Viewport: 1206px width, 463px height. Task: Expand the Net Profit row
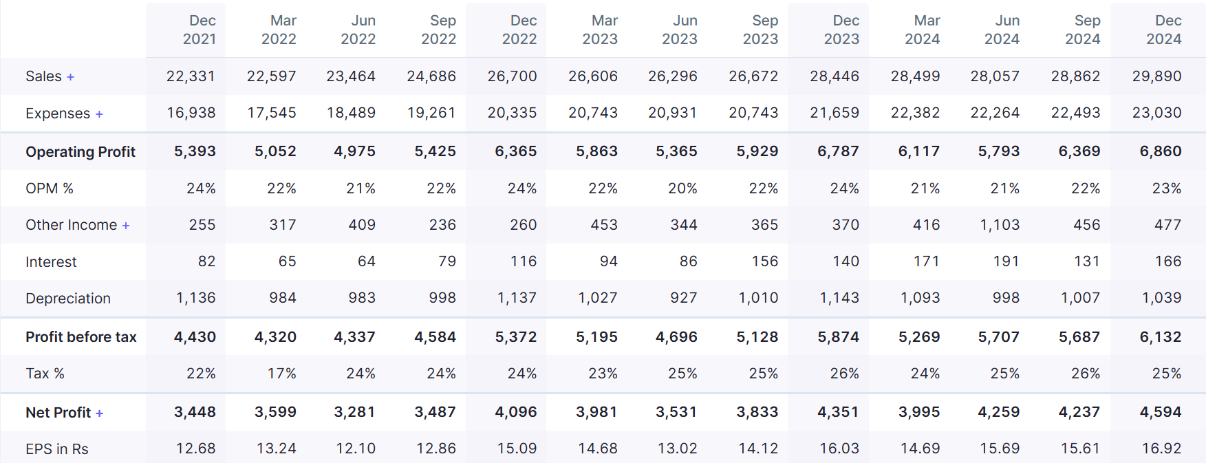pyautogui.click(x=100, y=413)
